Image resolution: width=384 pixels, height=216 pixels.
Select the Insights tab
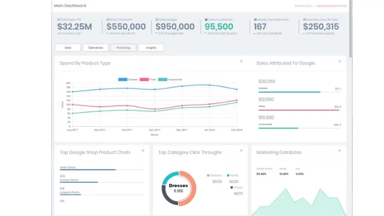tap(151, 47)
